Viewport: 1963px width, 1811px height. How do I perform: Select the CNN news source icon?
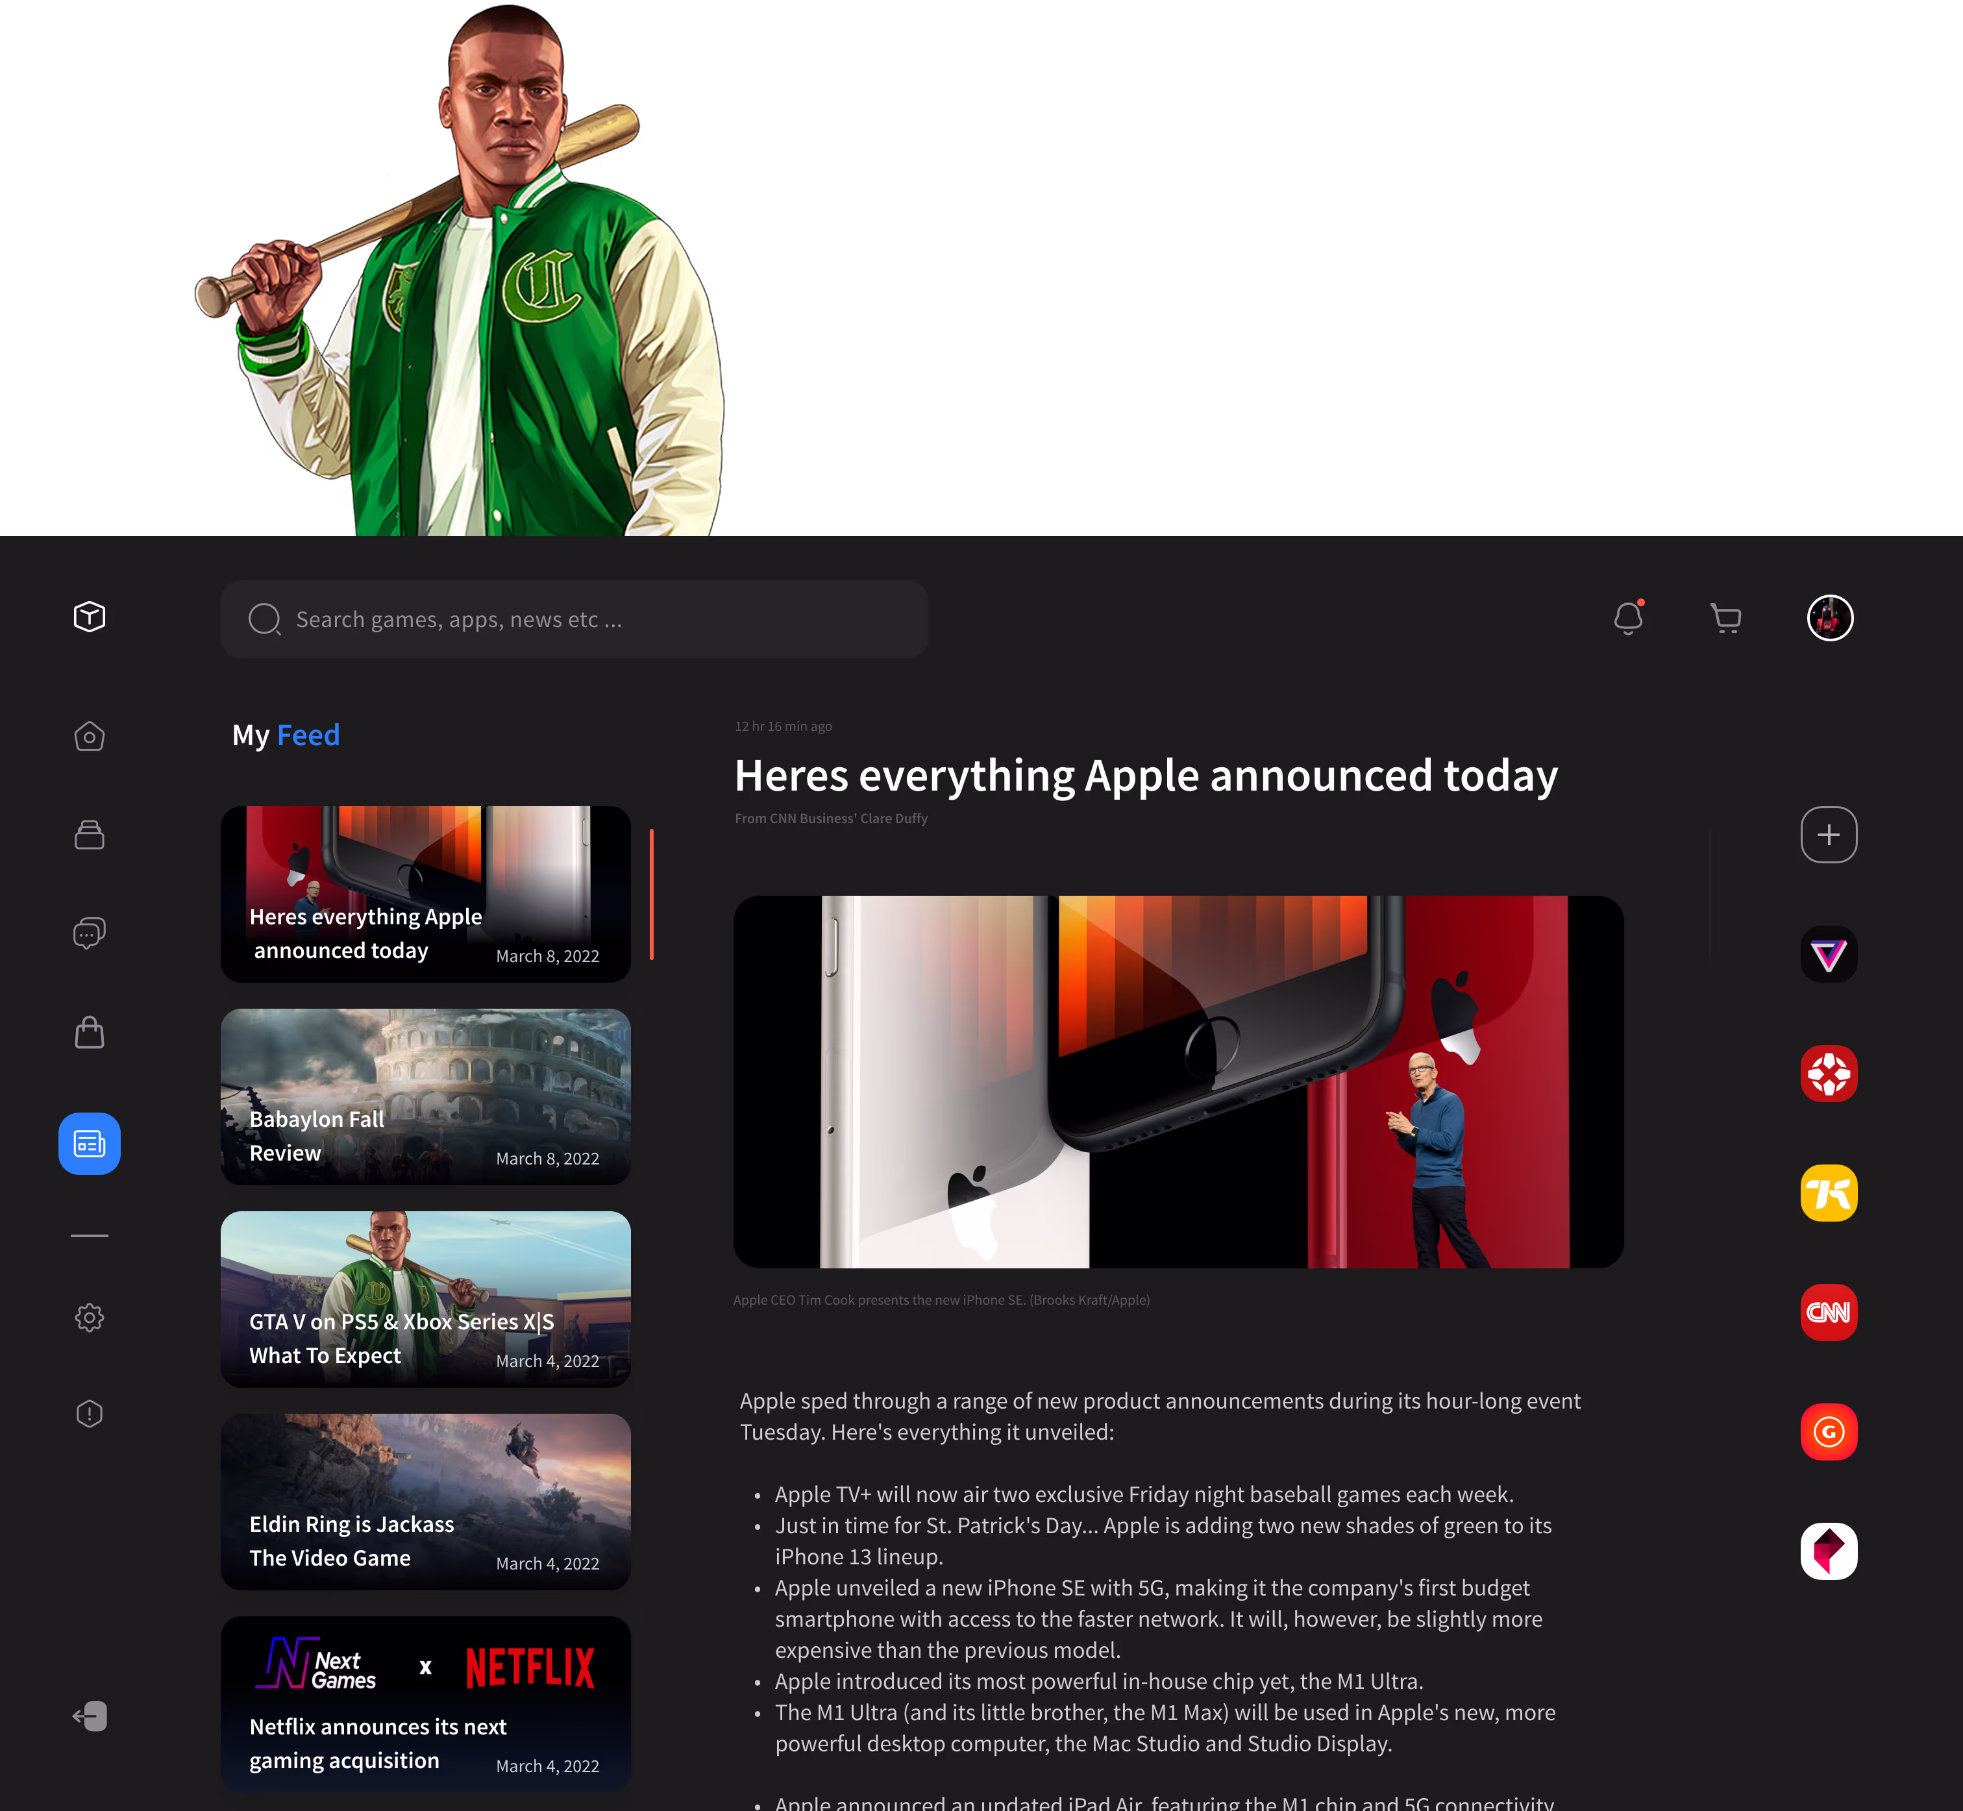pos(1828,1312)
